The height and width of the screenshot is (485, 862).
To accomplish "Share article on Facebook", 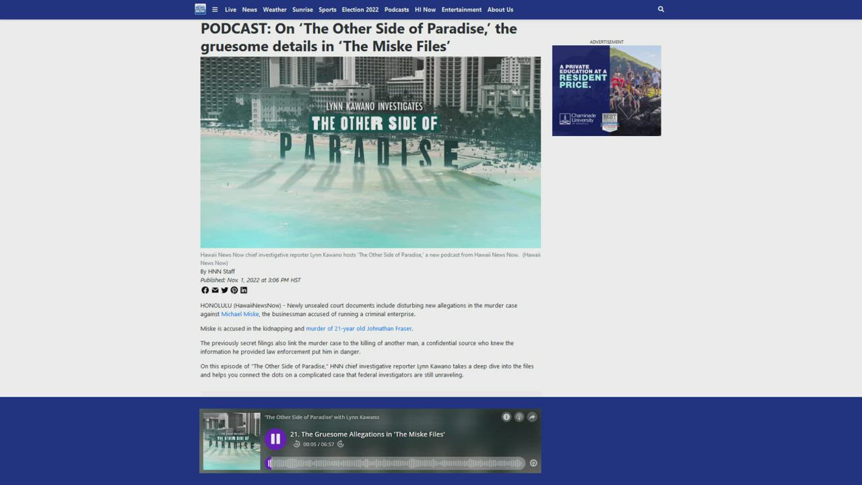I will (205, 290).
